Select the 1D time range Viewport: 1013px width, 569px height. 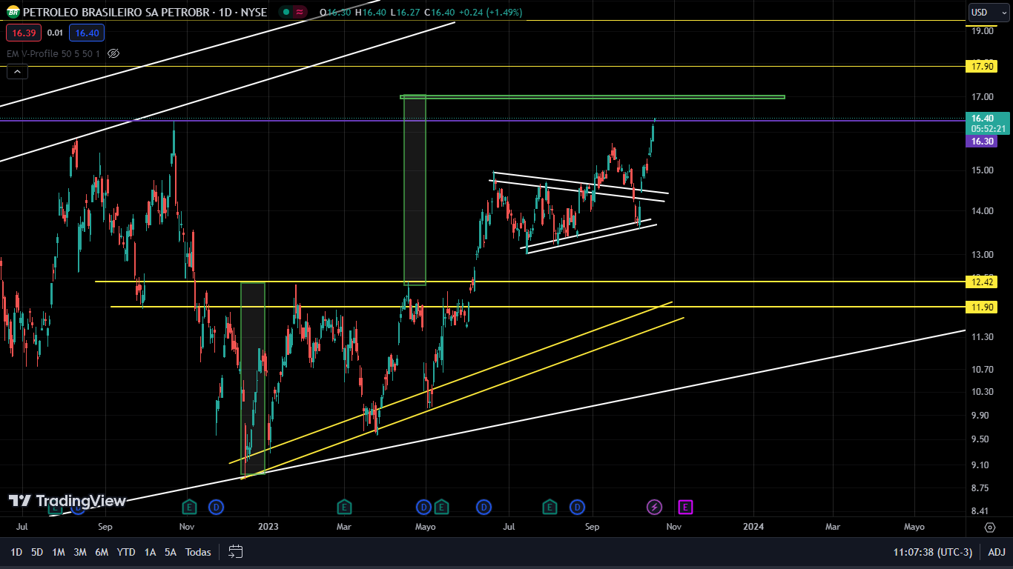click(x=16, y=552)
